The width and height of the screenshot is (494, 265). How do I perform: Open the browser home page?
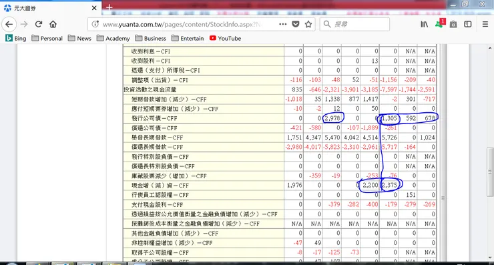point(53,24)
